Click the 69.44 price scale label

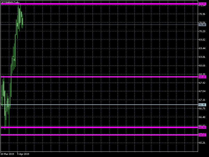click(202, 48)
